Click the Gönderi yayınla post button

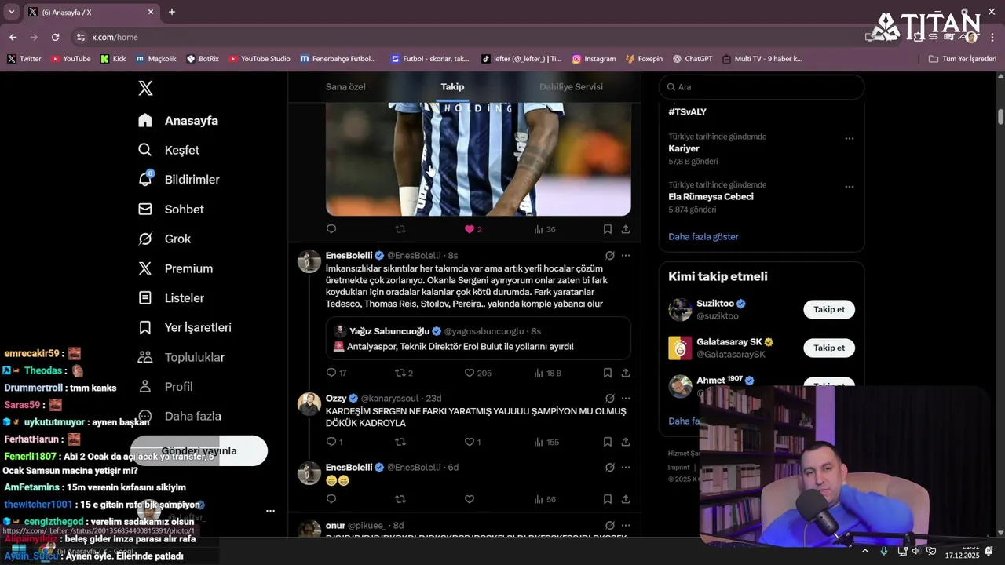click(x=199, y=450)
